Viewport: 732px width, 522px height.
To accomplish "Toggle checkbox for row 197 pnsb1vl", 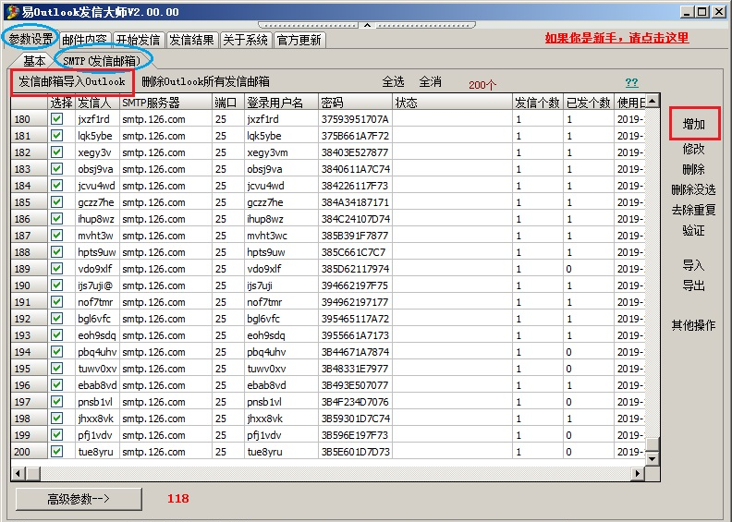I will coord(57,402).
